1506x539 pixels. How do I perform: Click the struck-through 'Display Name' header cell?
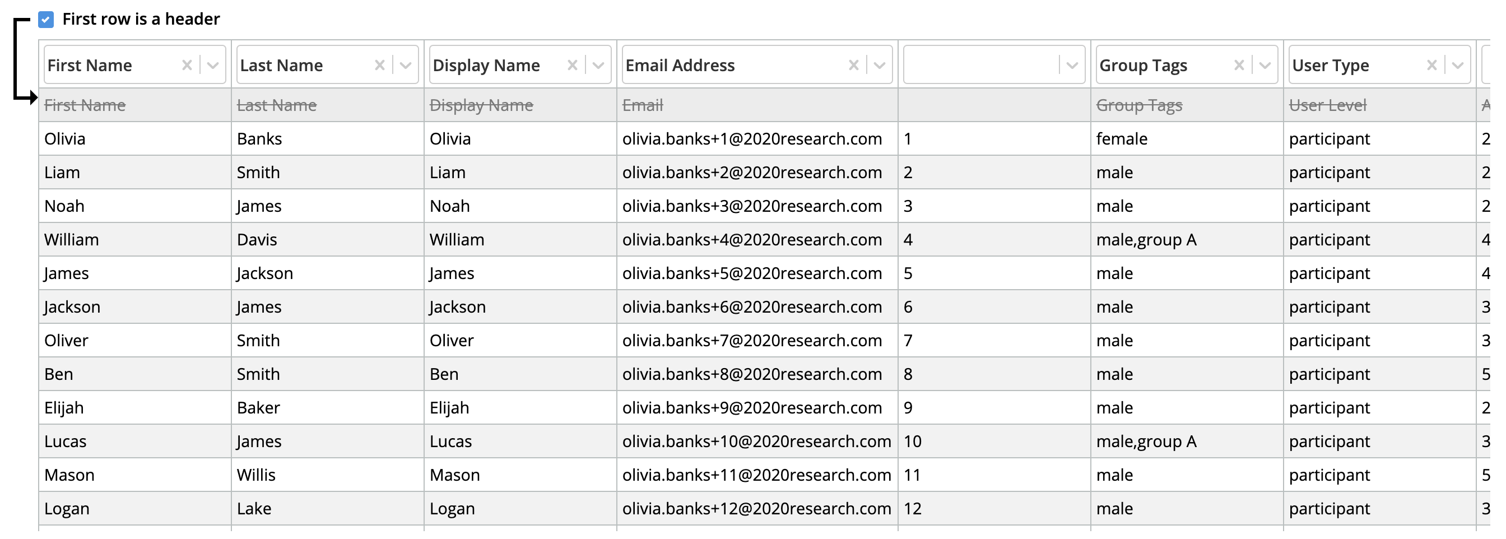coord(520,105)
